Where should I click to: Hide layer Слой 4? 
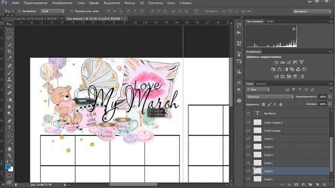pos(248,147)
